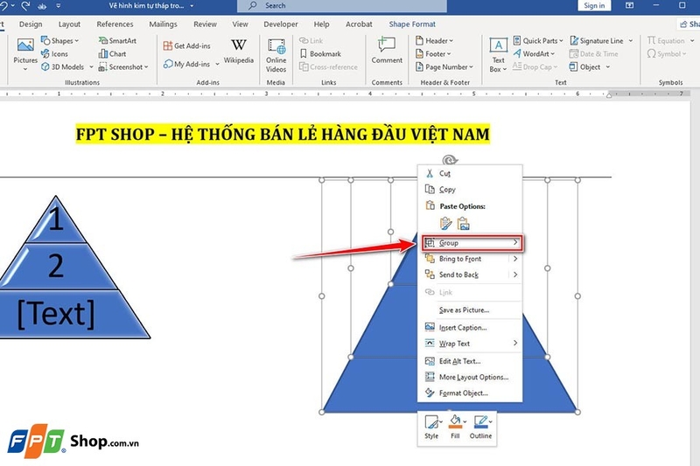
Task: Choose Keep Source Formatting paste icon
Action: [445, 224]
